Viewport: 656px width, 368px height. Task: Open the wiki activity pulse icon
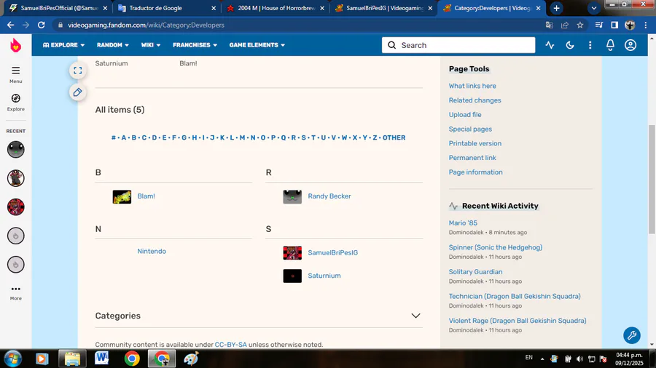click(x=550, y=45)
